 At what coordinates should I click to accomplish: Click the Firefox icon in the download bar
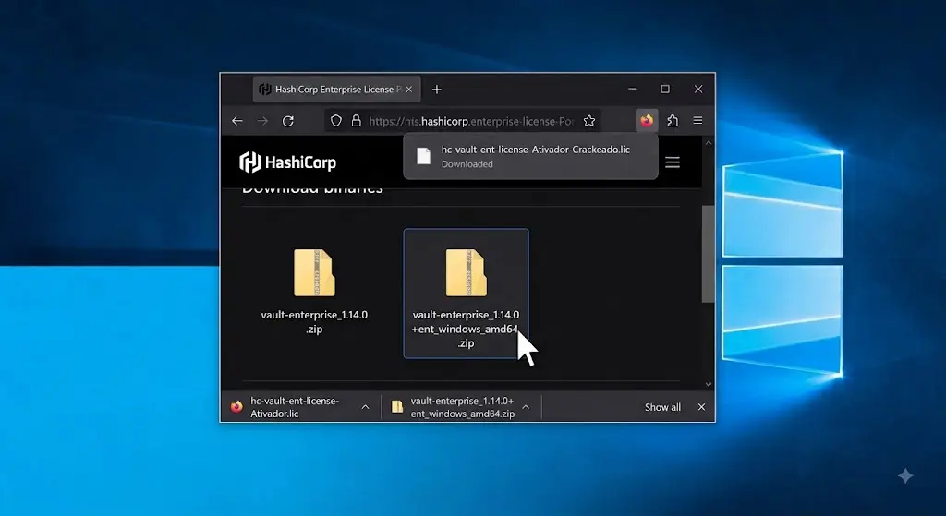[236, 407]
